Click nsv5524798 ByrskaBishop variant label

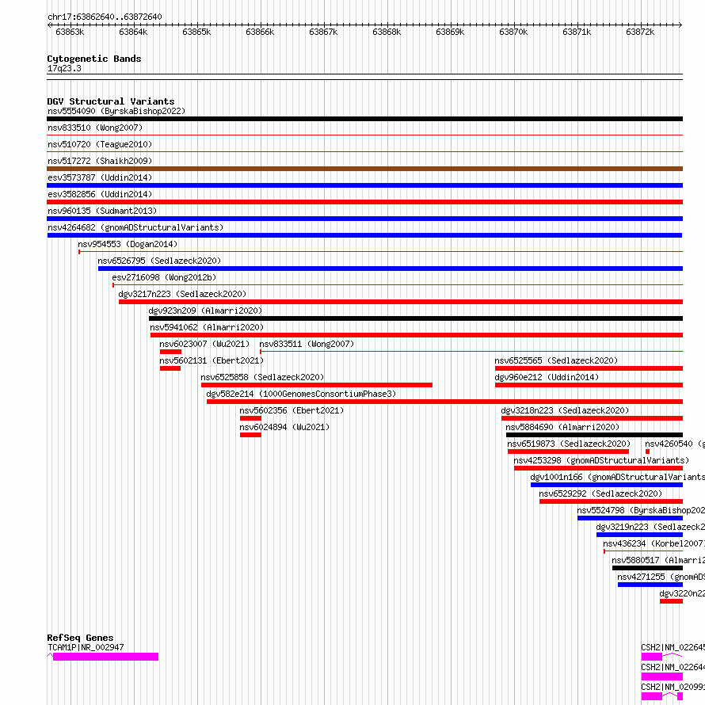point(641,510)
